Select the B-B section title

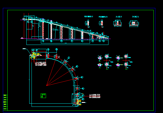[x=135, y=17]
